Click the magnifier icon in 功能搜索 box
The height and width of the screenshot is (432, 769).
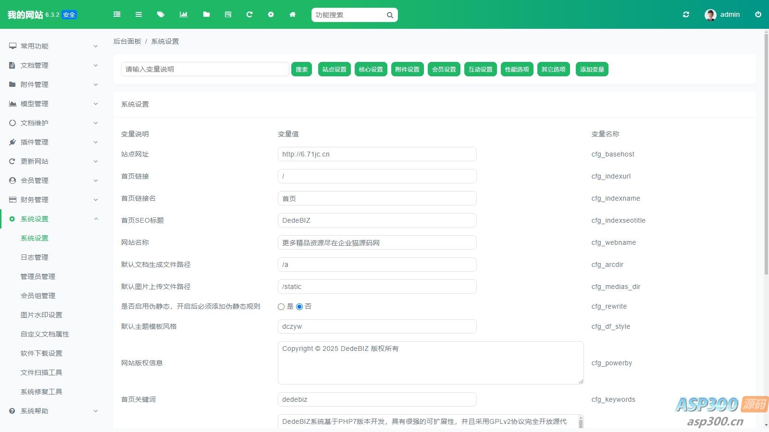coord(390,15)
